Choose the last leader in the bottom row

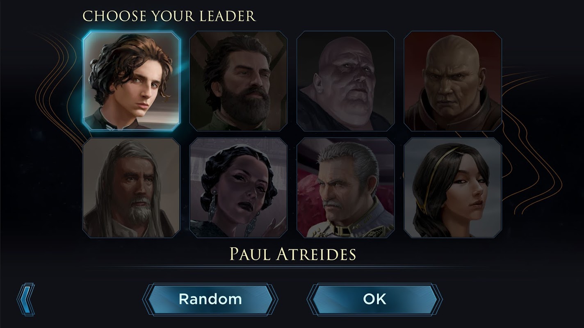pos(453,188)
